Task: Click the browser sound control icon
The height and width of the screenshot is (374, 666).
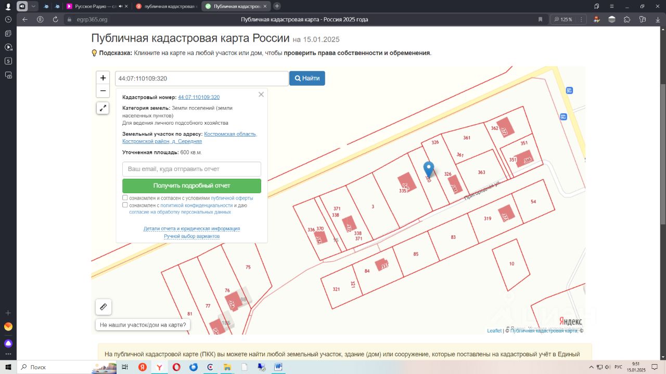Action: [x=22, y=6]
